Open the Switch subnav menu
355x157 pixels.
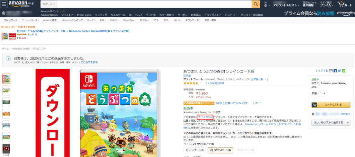[114, 20]
